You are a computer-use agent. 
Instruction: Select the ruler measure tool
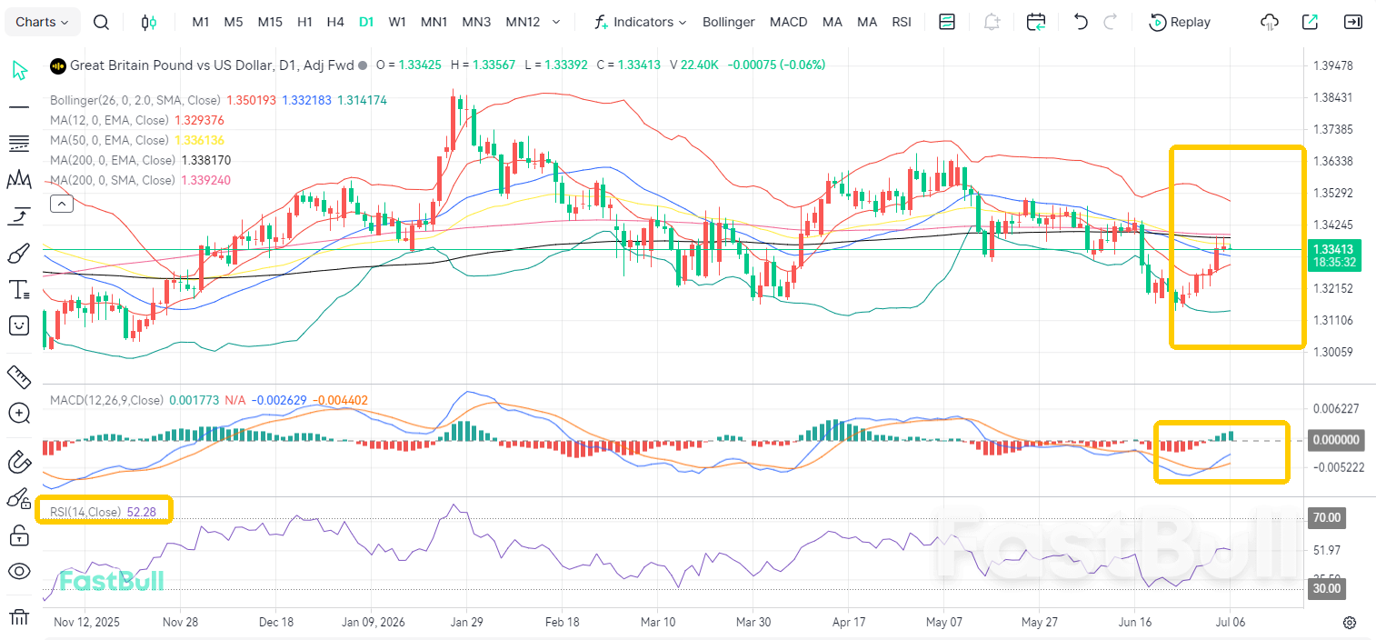tap(19, 375)
